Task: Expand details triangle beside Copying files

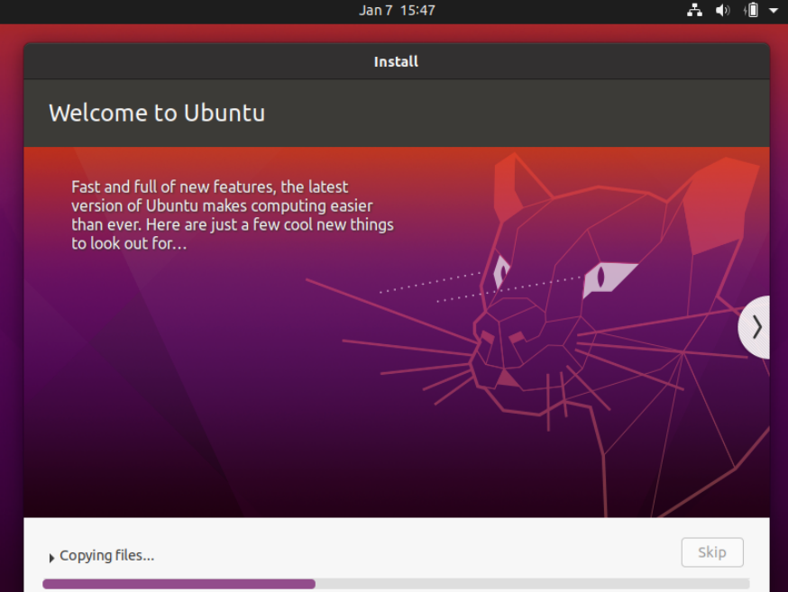Action: pos(51,558)
